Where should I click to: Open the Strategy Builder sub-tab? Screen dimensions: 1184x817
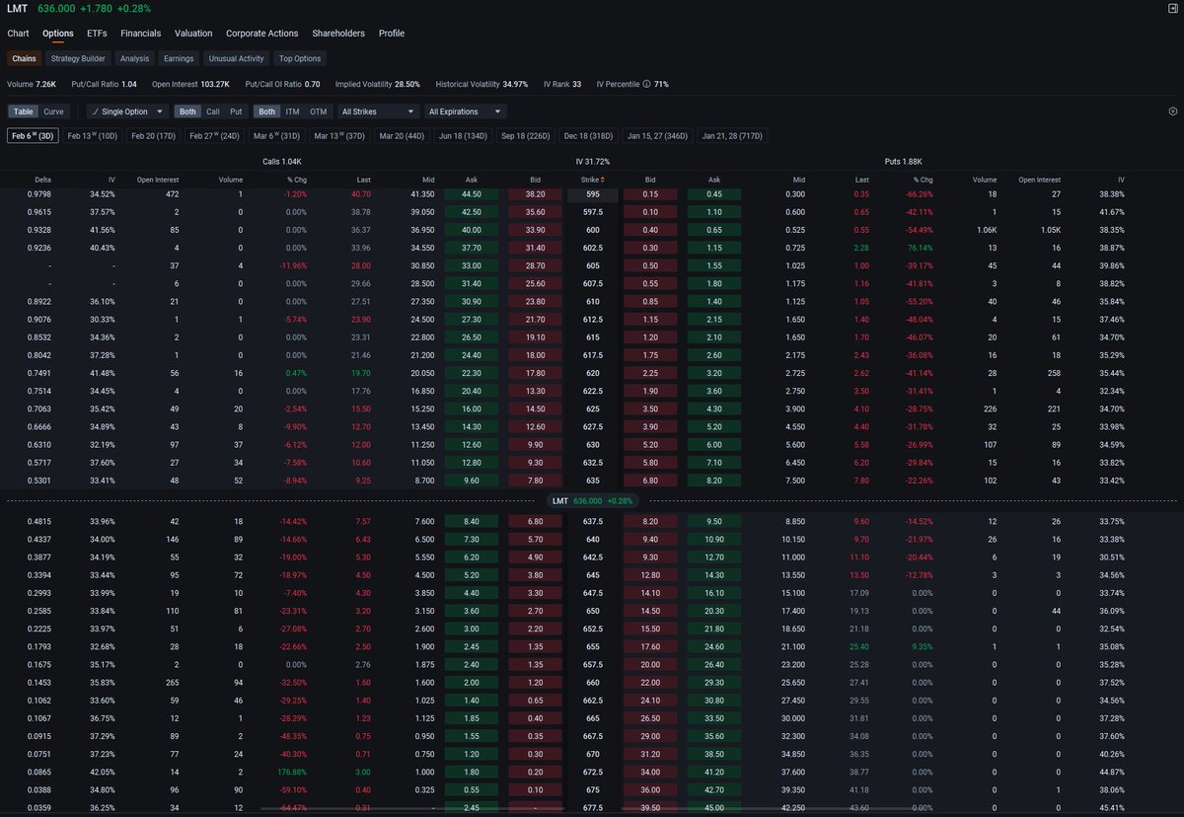click(x=78, y=58)
